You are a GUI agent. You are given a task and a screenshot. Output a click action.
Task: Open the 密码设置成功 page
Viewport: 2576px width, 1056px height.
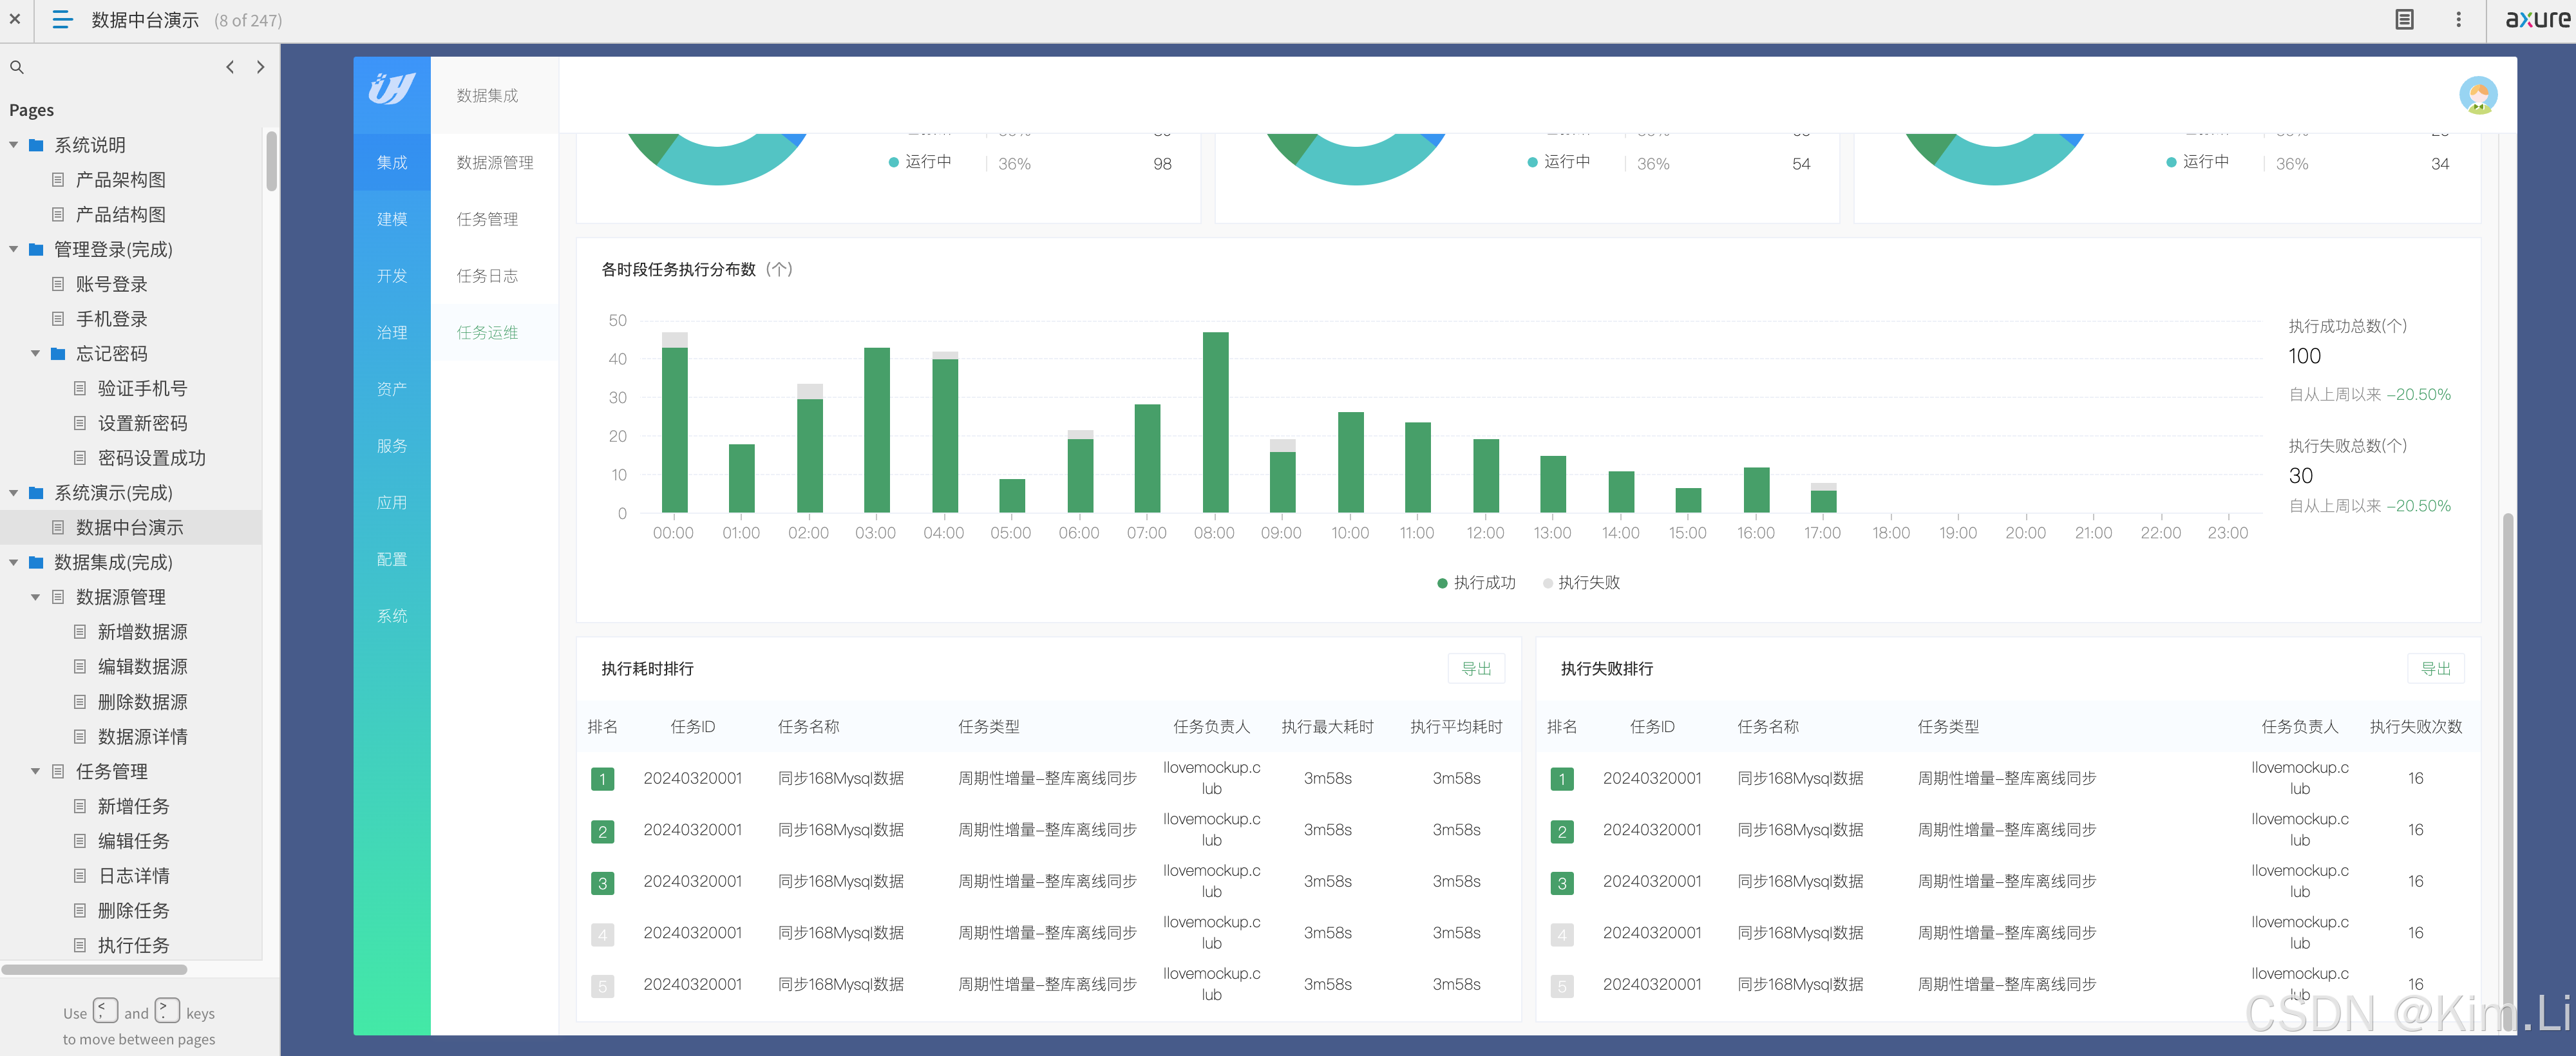pyautogui.click(x=151, y=458)
